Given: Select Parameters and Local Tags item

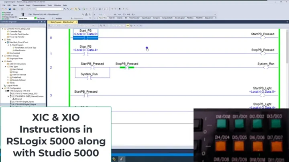Looking at the screenshot, I should 26,48.
